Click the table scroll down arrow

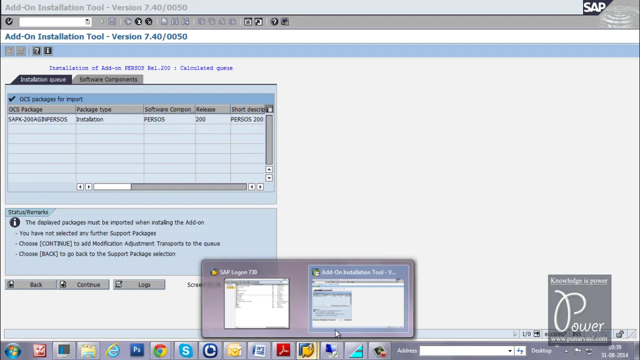pos(269,178)
